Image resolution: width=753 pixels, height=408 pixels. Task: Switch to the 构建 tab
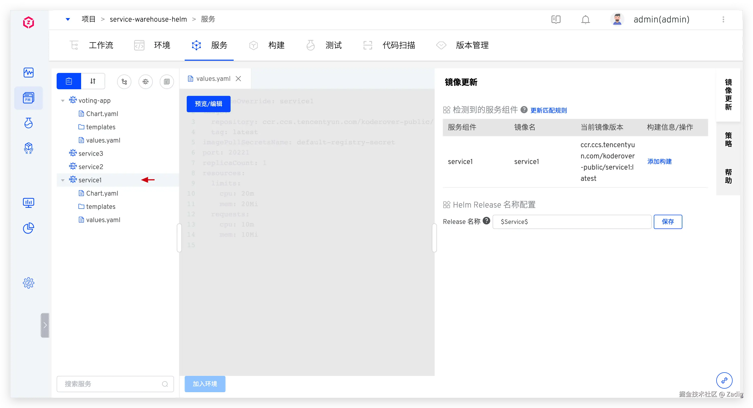[x=267, y=45]
